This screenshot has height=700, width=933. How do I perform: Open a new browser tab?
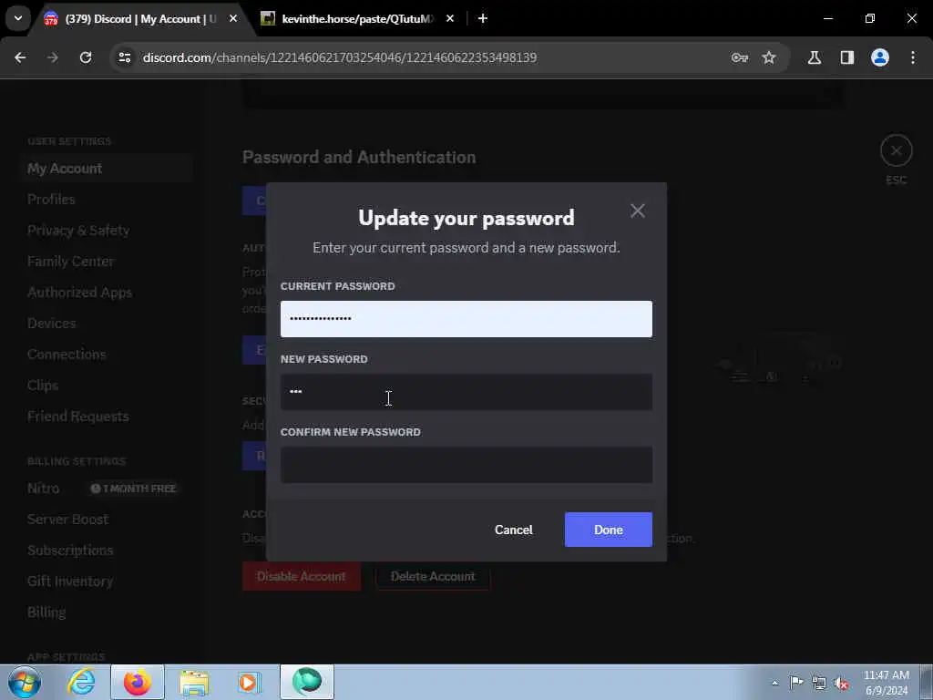483,18
